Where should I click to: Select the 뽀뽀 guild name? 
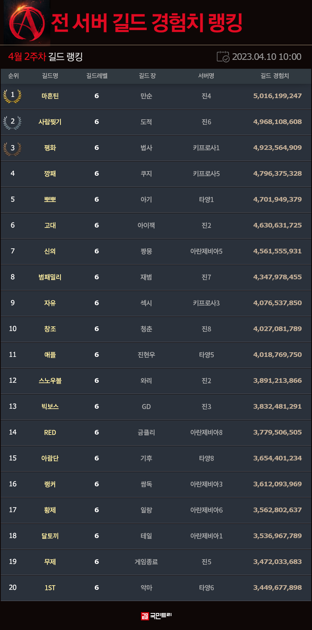(x=50, y=200)
